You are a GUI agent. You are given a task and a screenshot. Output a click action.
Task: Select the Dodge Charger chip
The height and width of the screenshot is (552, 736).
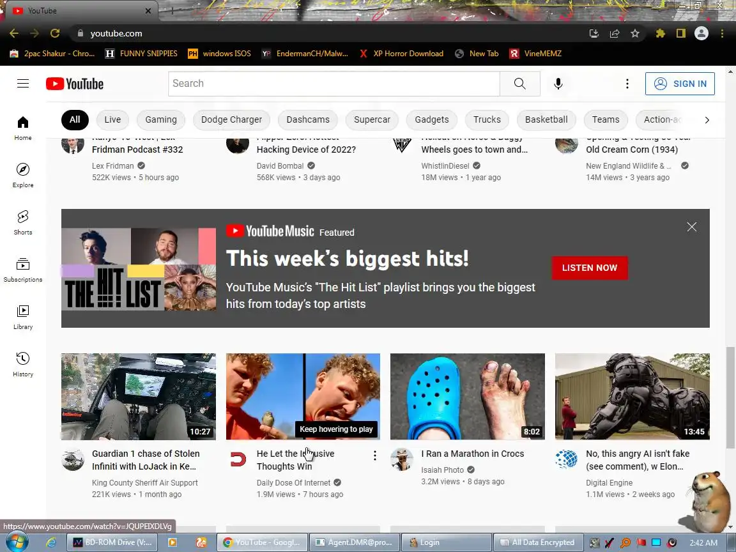tap(231, 119)
